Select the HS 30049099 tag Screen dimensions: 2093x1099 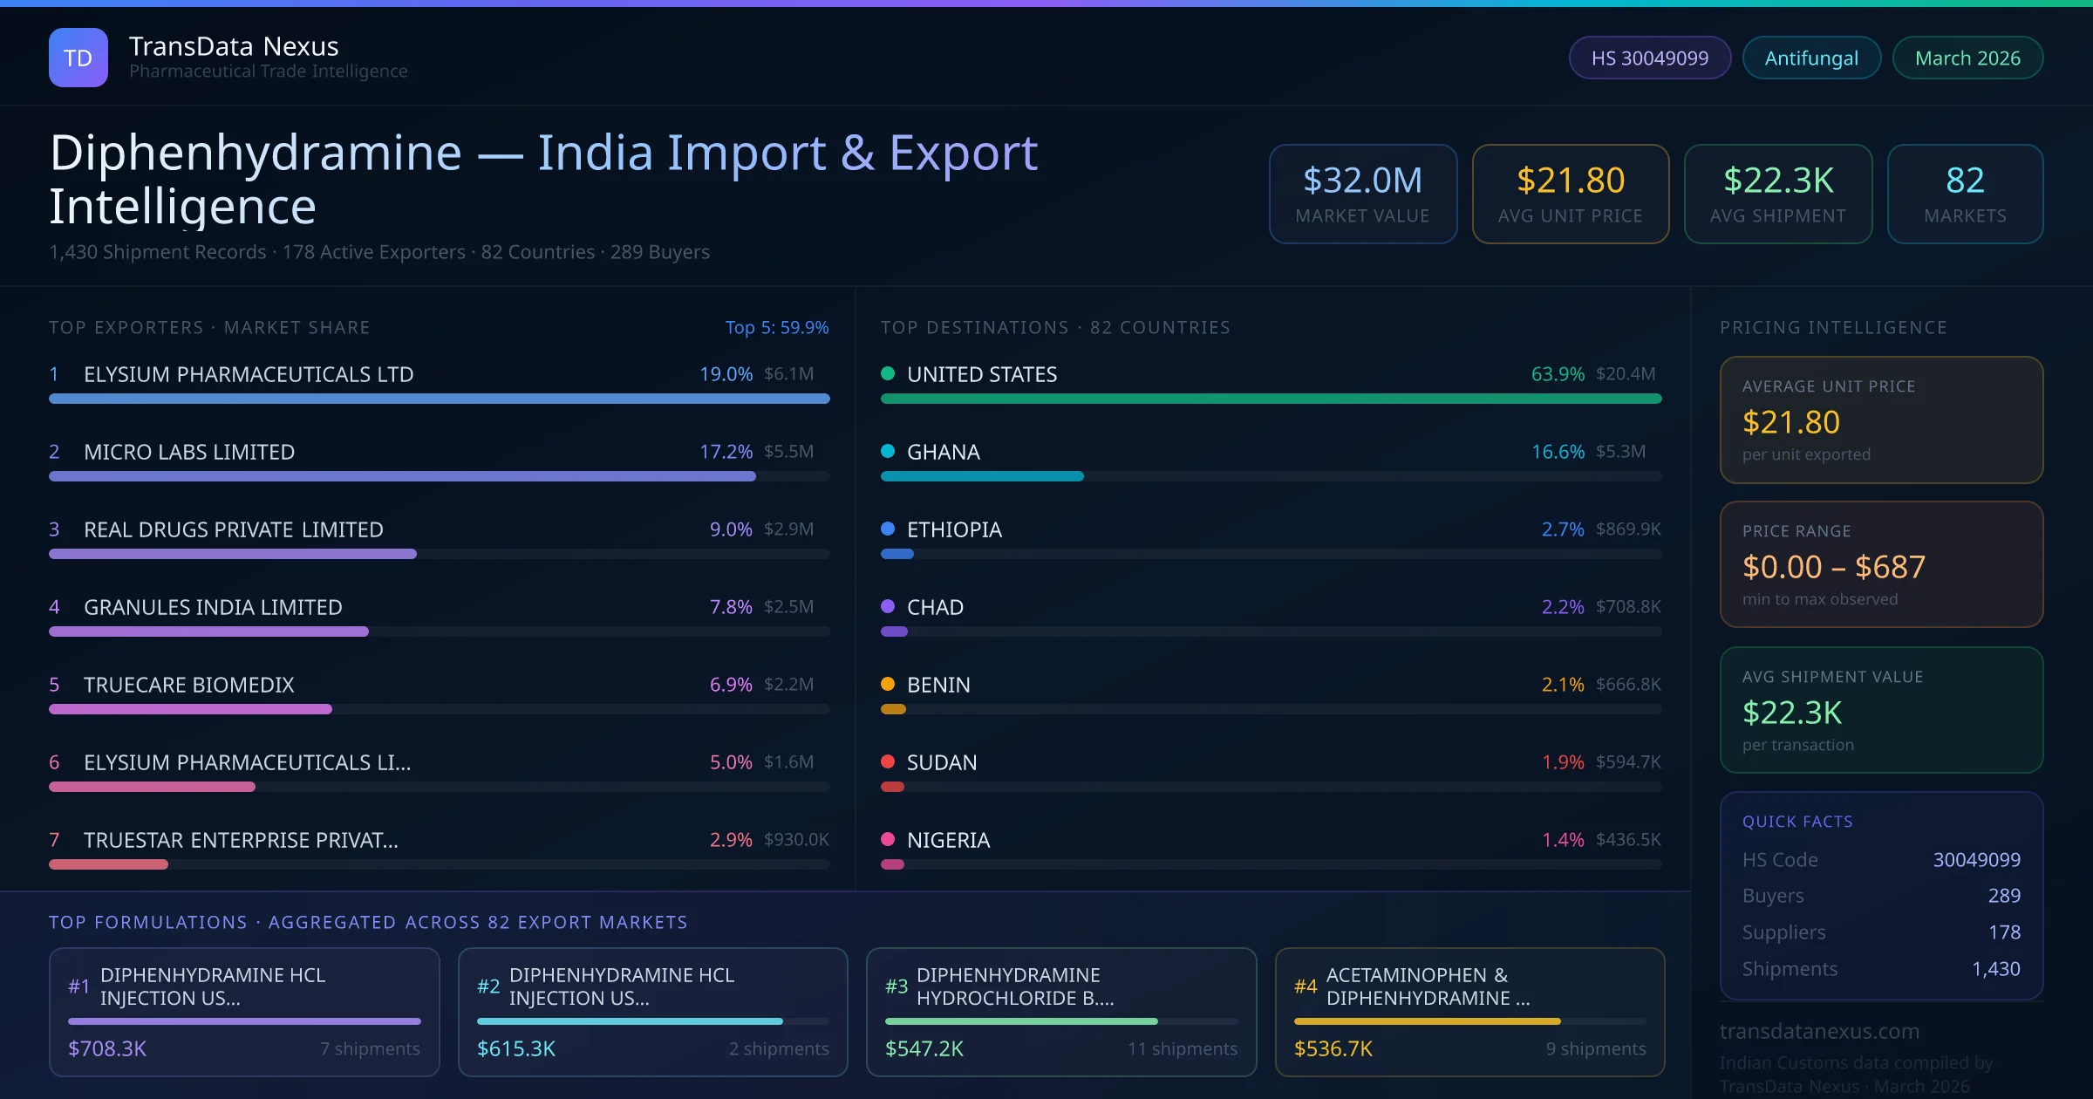point(1649,58)
